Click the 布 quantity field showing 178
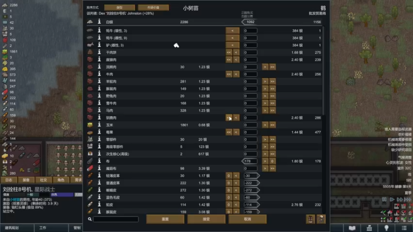The width and height of the screenshot is (413, 232). click(249, 161)
